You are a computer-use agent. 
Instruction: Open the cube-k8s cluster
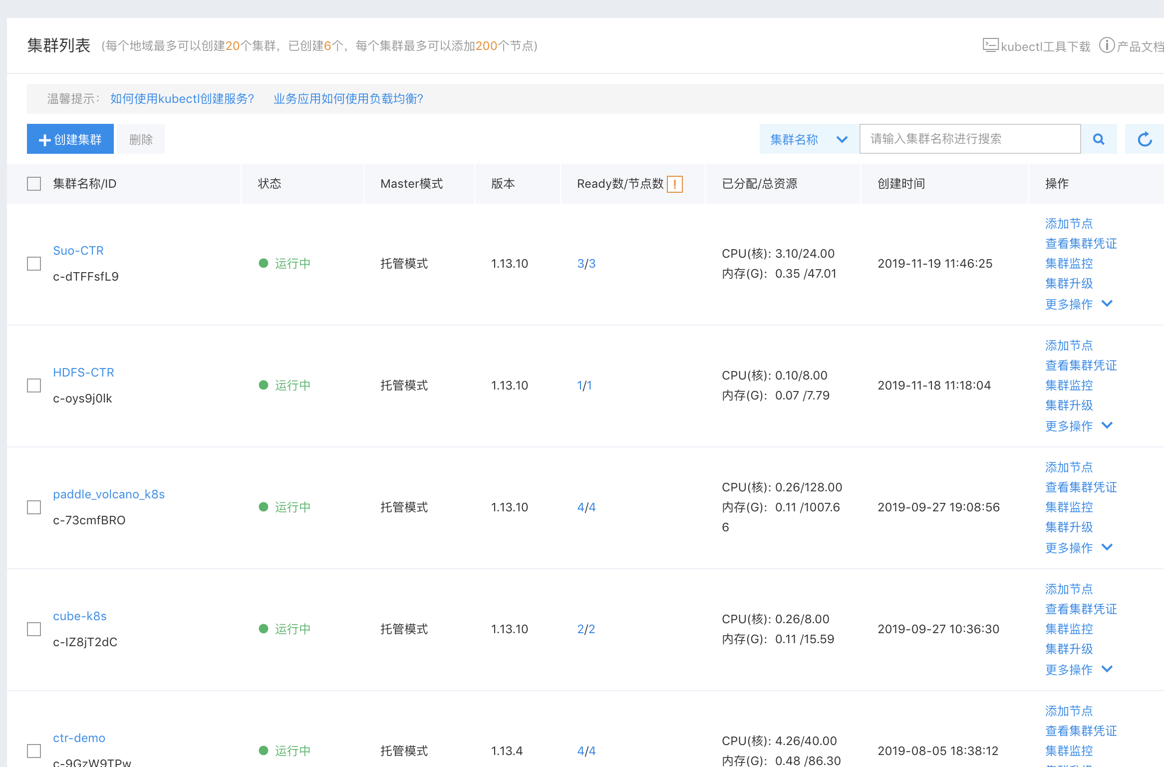[80, 616]
